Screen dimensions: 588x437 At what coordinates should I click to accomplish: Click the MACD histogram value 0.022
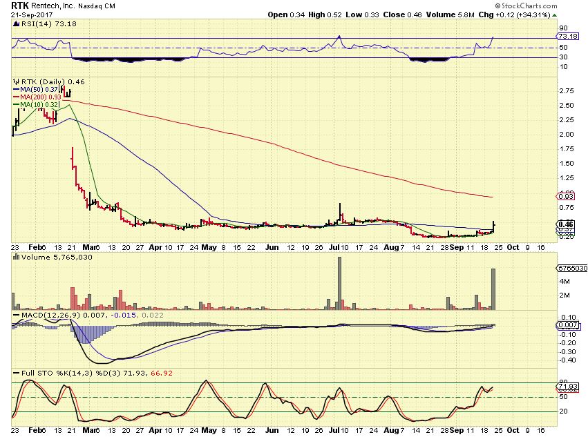point(152,315)
